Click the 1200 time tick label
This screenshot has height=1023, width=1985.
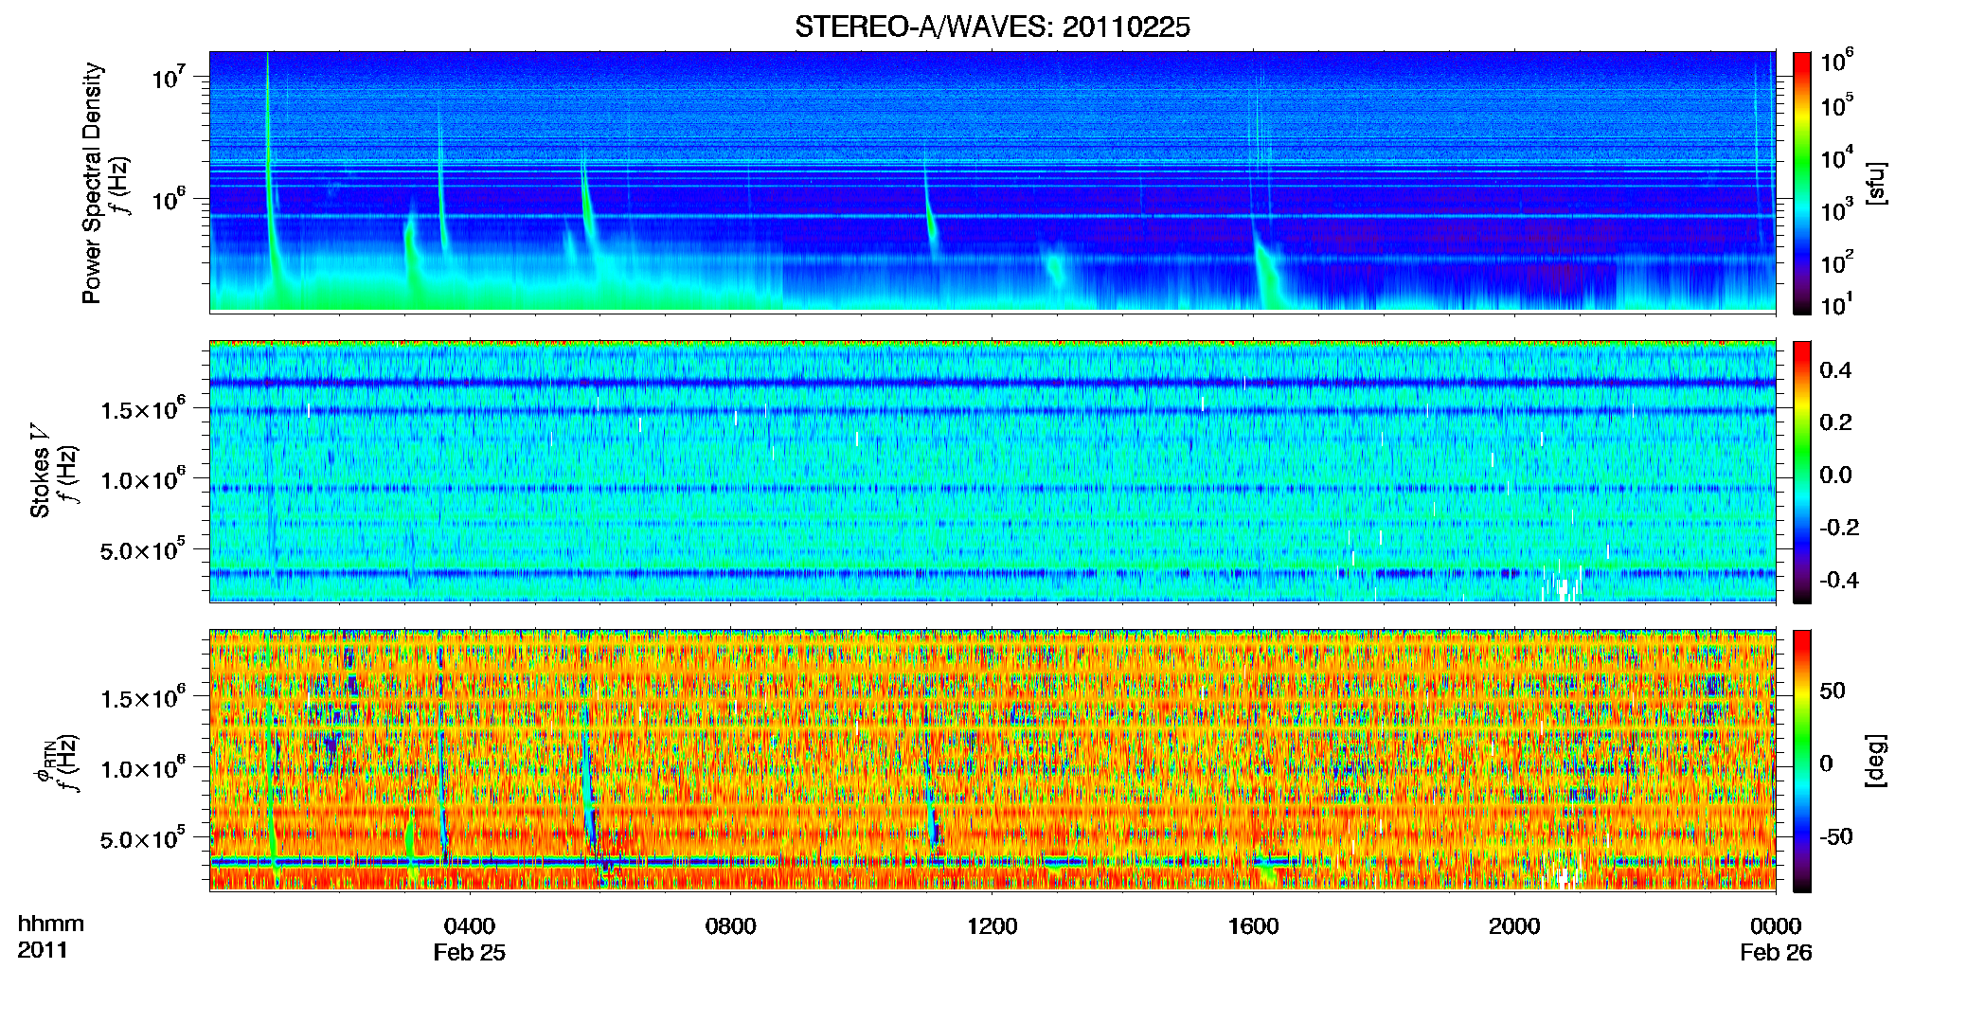point(992,926)
